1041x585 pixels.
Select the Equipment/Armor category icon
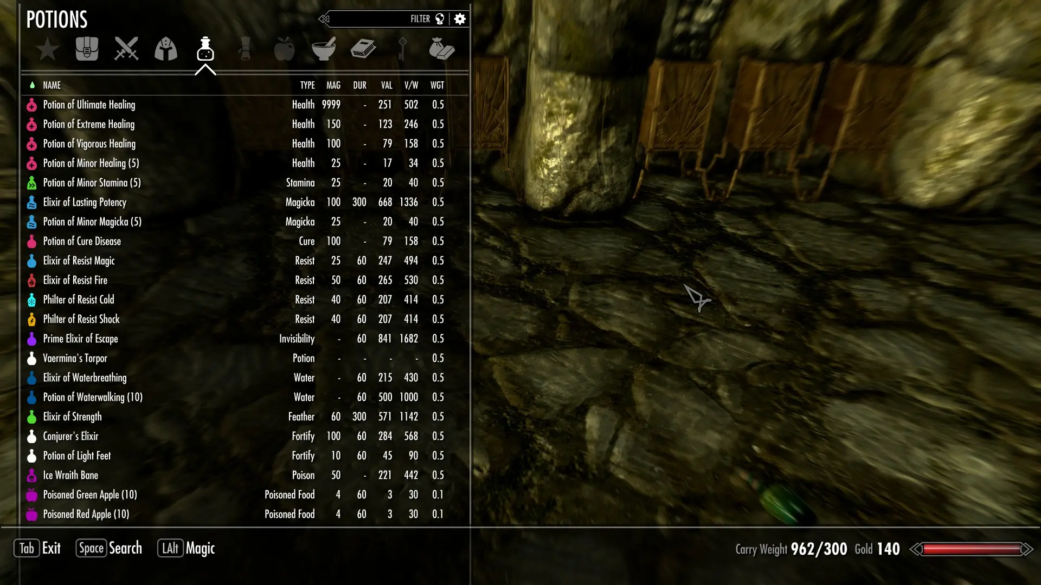(x=165, y=49)
